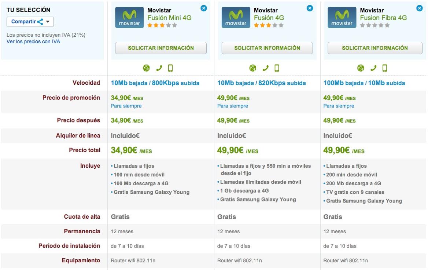Click internet globe icon under Fusion Fibra 4G

361,68
